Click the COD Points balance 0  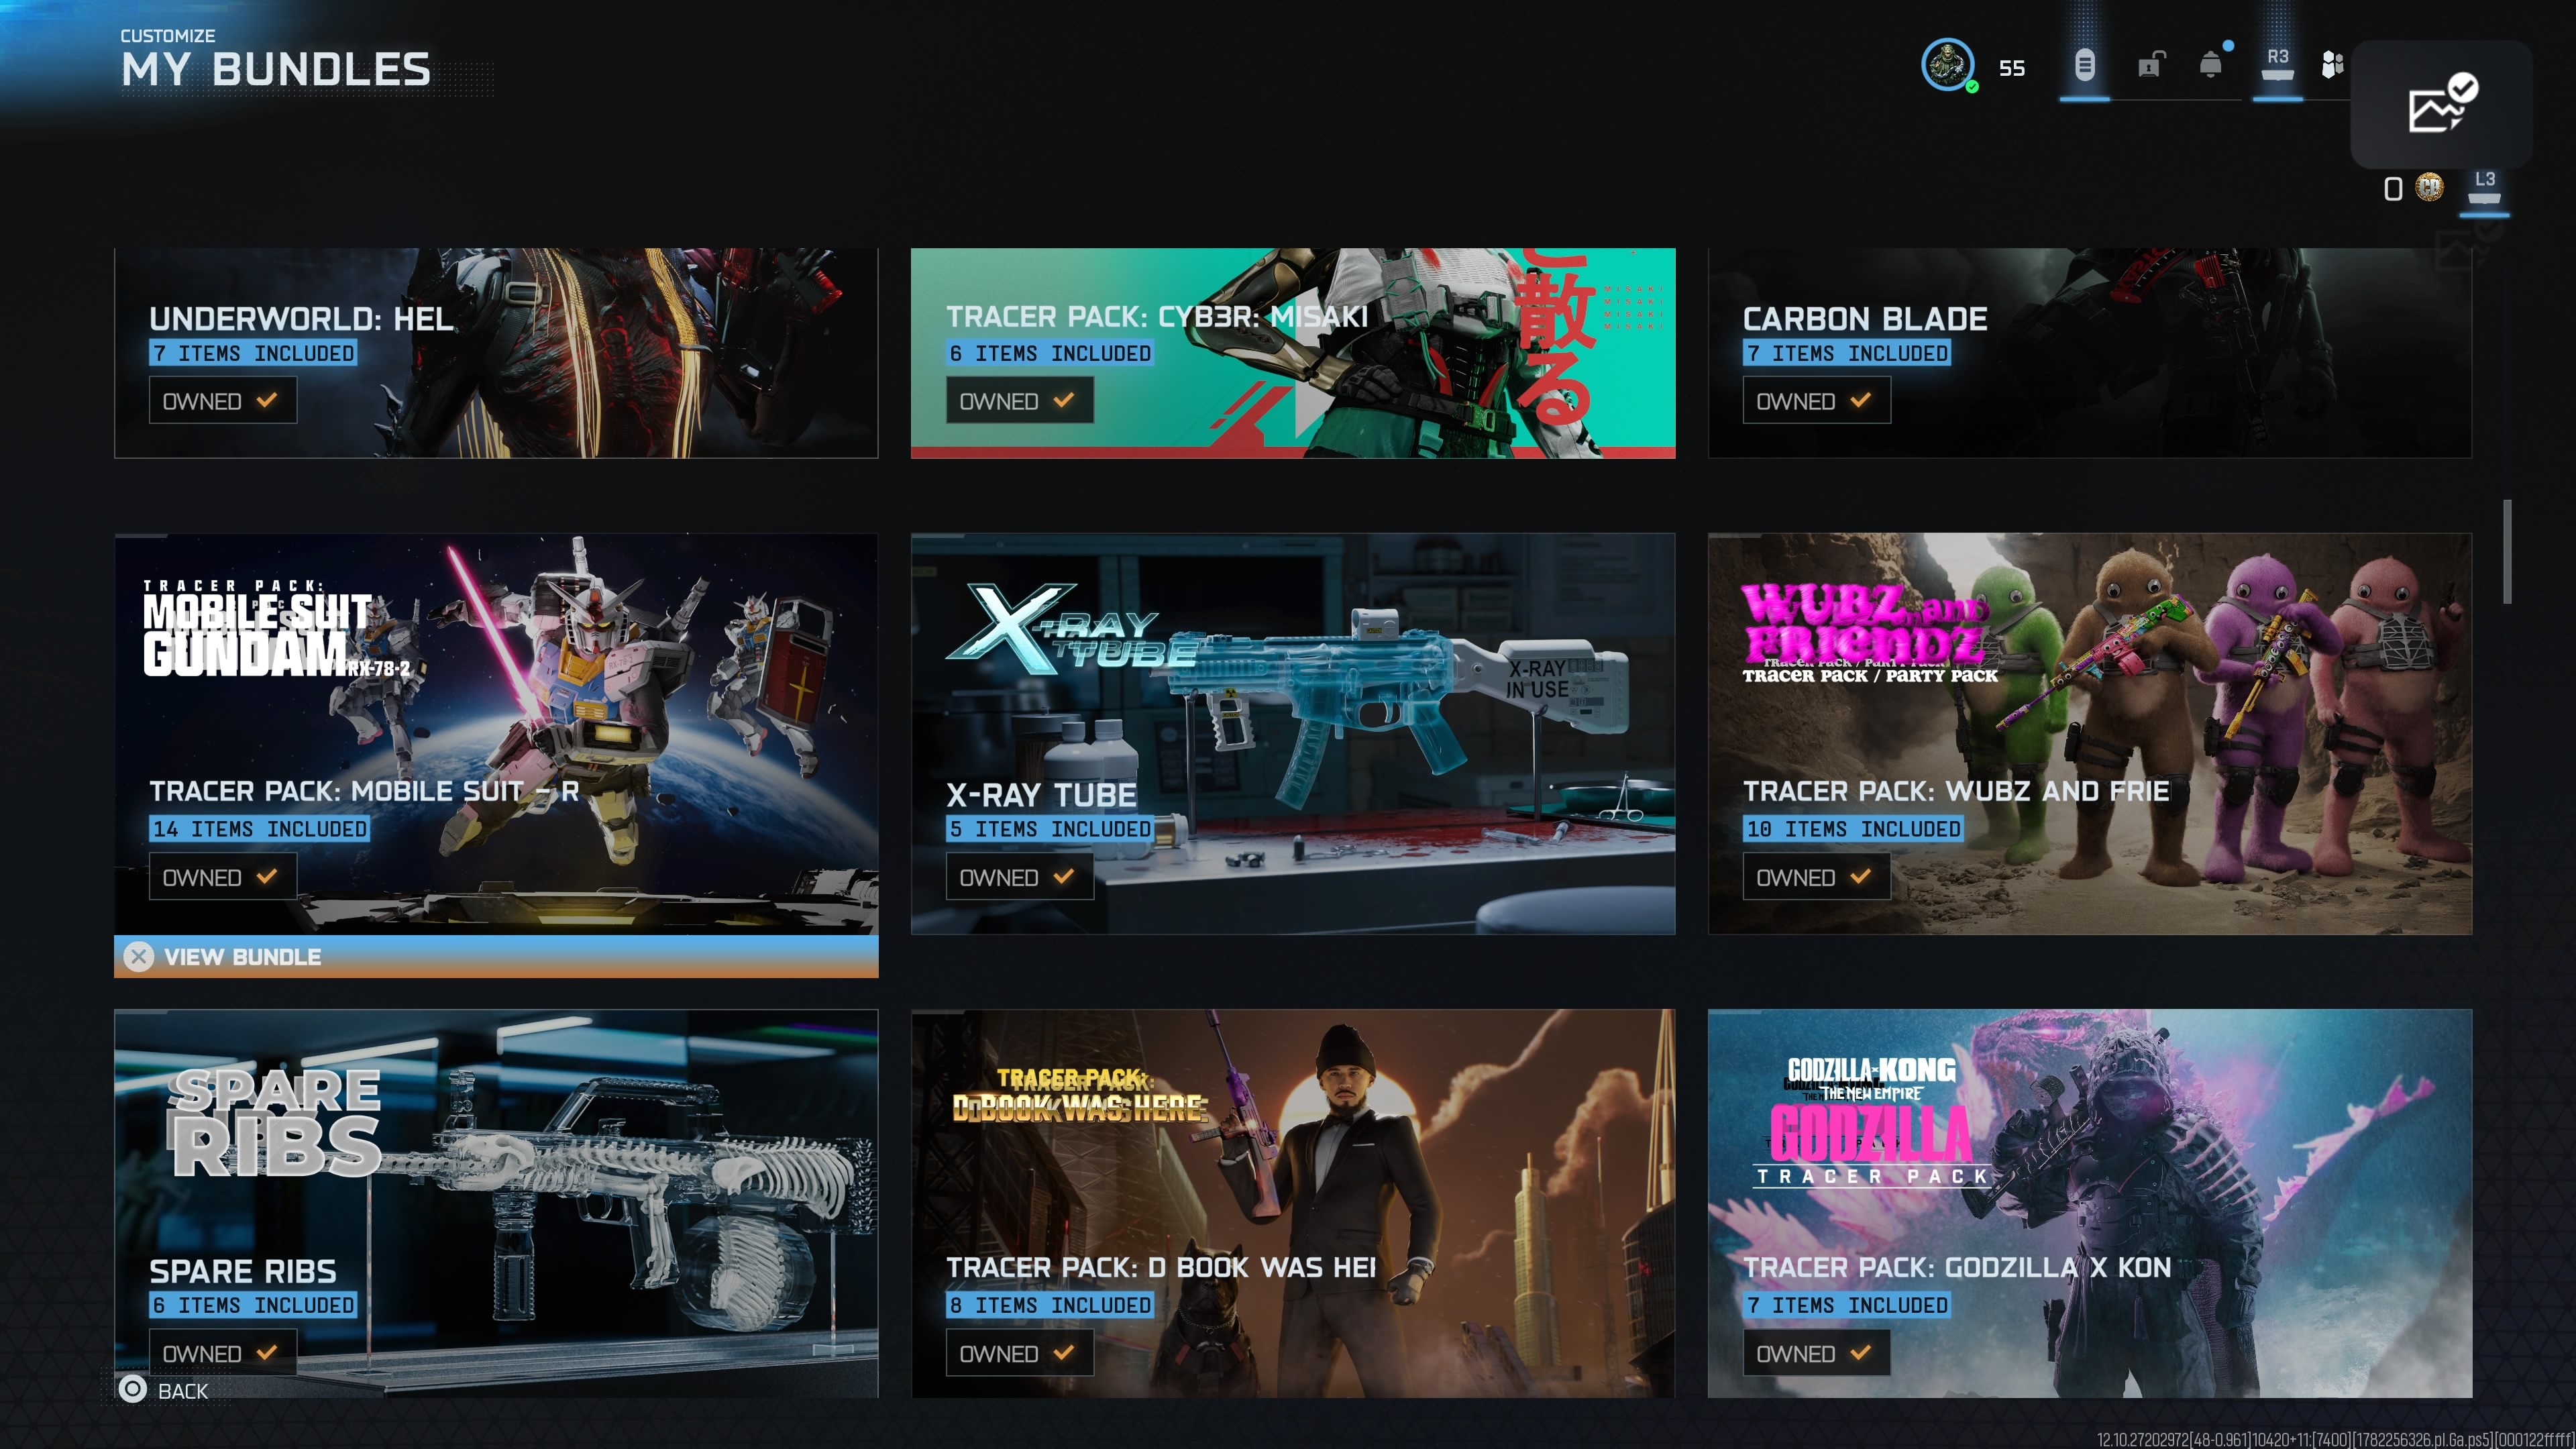tap(2393, 188)
